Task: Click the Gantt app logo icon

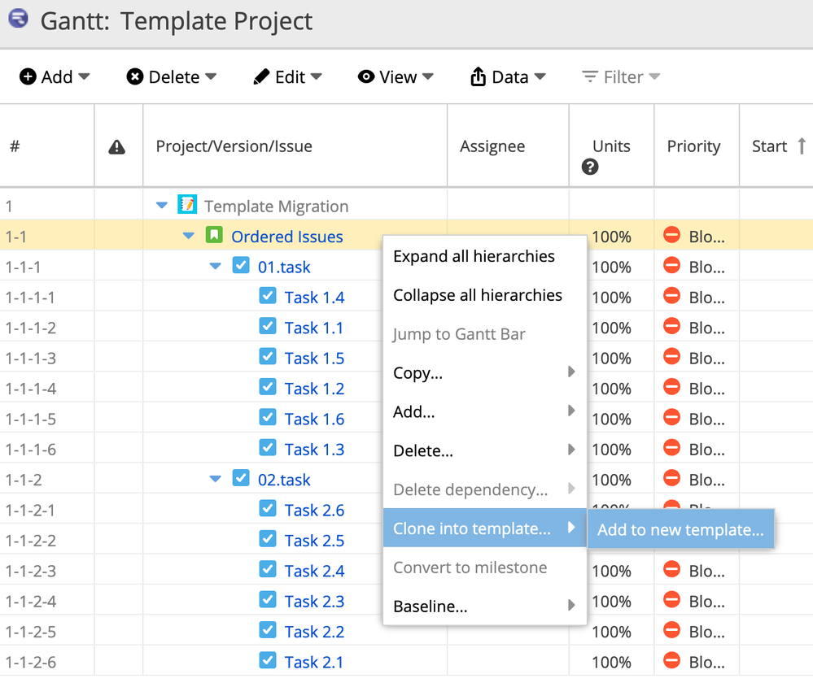Action: click(x=19, y=19)
